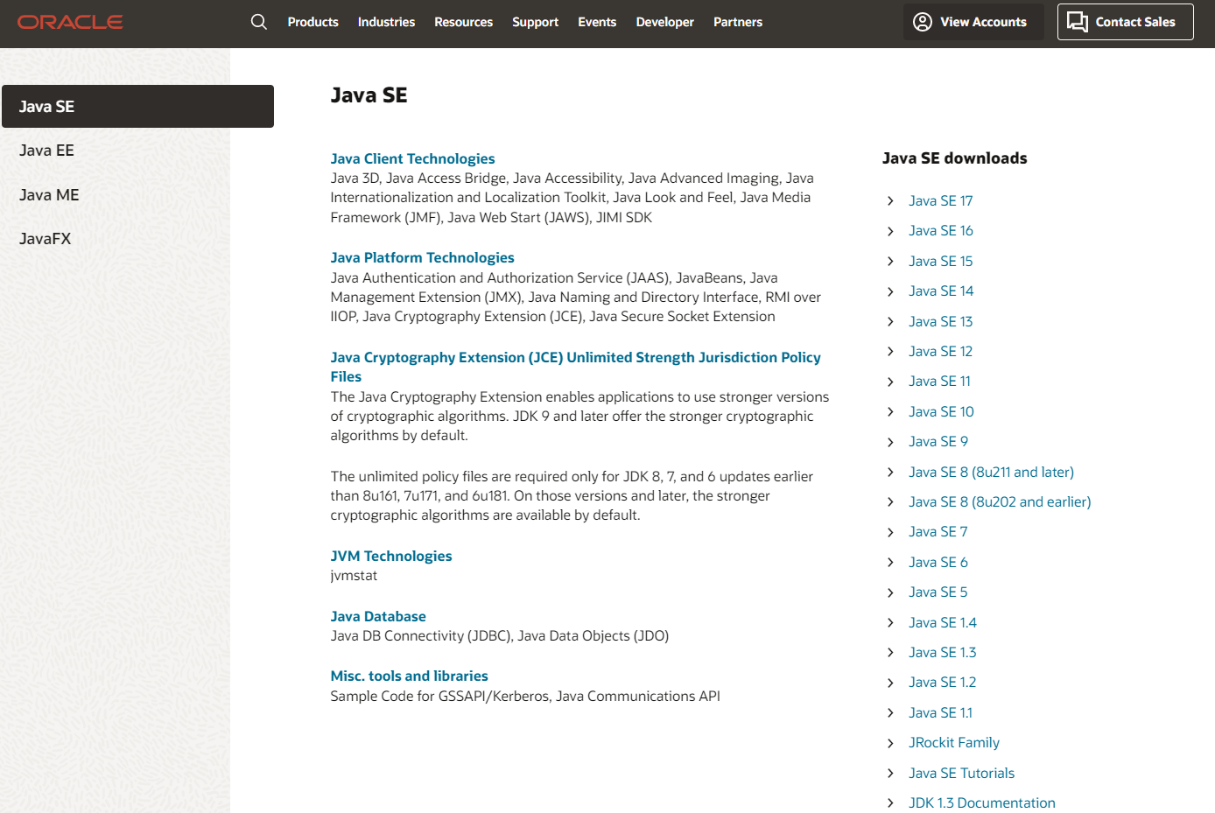Viewport: 1215px width, 813px height.
Task: Open the Java SE 9 download link
Action: click(x=938, y=442)
